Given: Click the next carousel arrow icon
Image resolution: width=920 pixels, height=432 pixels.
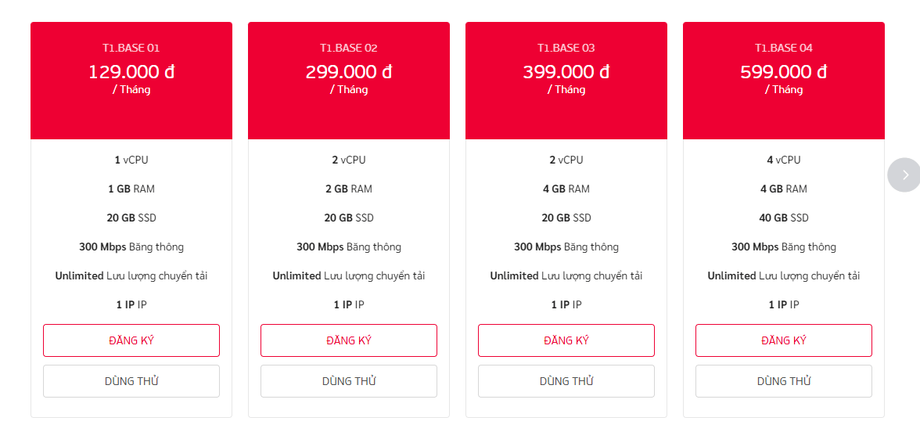Looking at the screenshot, I should pos(905,175).
